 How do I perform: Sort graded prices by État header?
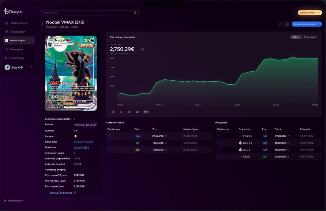point(264,129)
